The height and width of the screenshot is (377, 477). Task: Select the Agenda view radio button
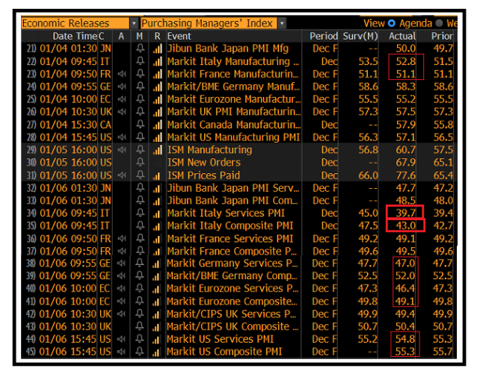tap(391, 23)
